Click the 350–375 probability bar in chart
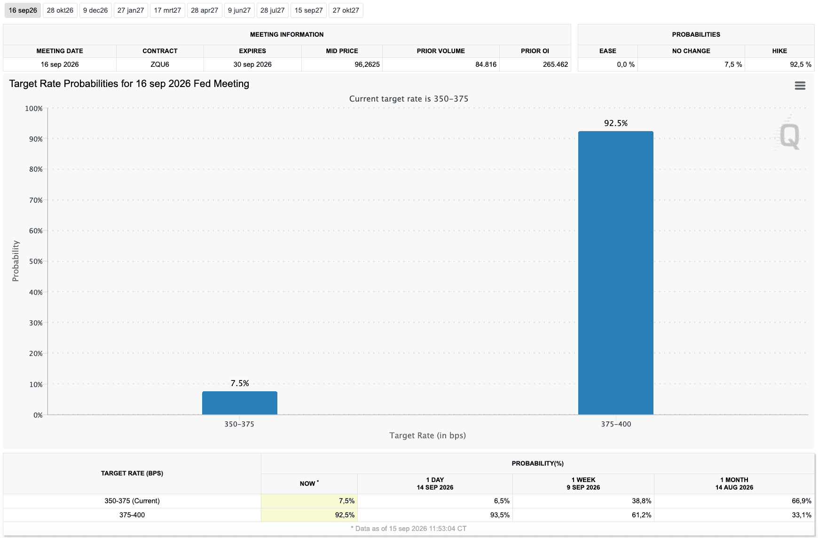The height and width of the screenshot is (538, 818). 240,403
